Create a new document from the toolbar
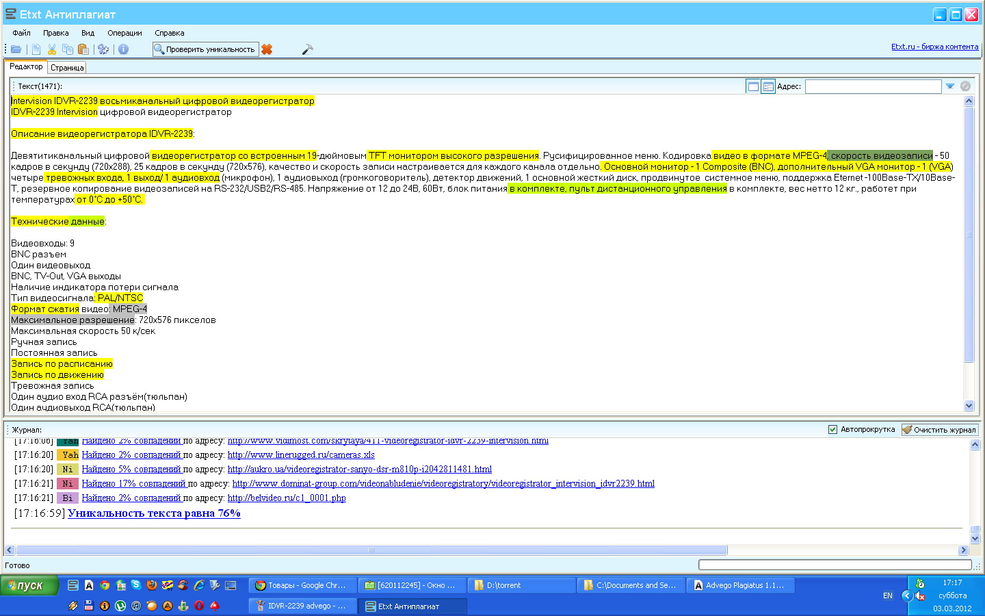The height and width of the screenshot is (616, 985). [x=36, y=49]
